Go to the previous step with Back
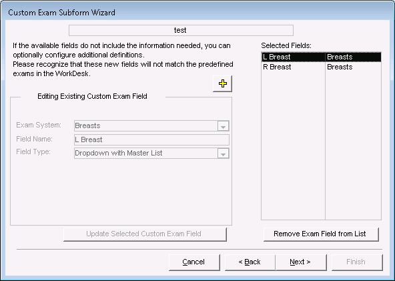This screenshot has height=281, width=395. 250,262
